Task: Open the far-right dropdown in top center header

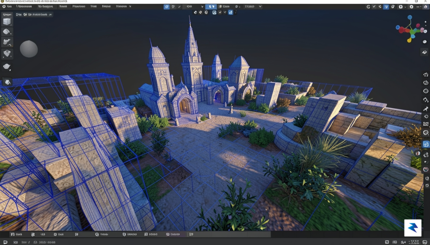Action: click(253, 7)
